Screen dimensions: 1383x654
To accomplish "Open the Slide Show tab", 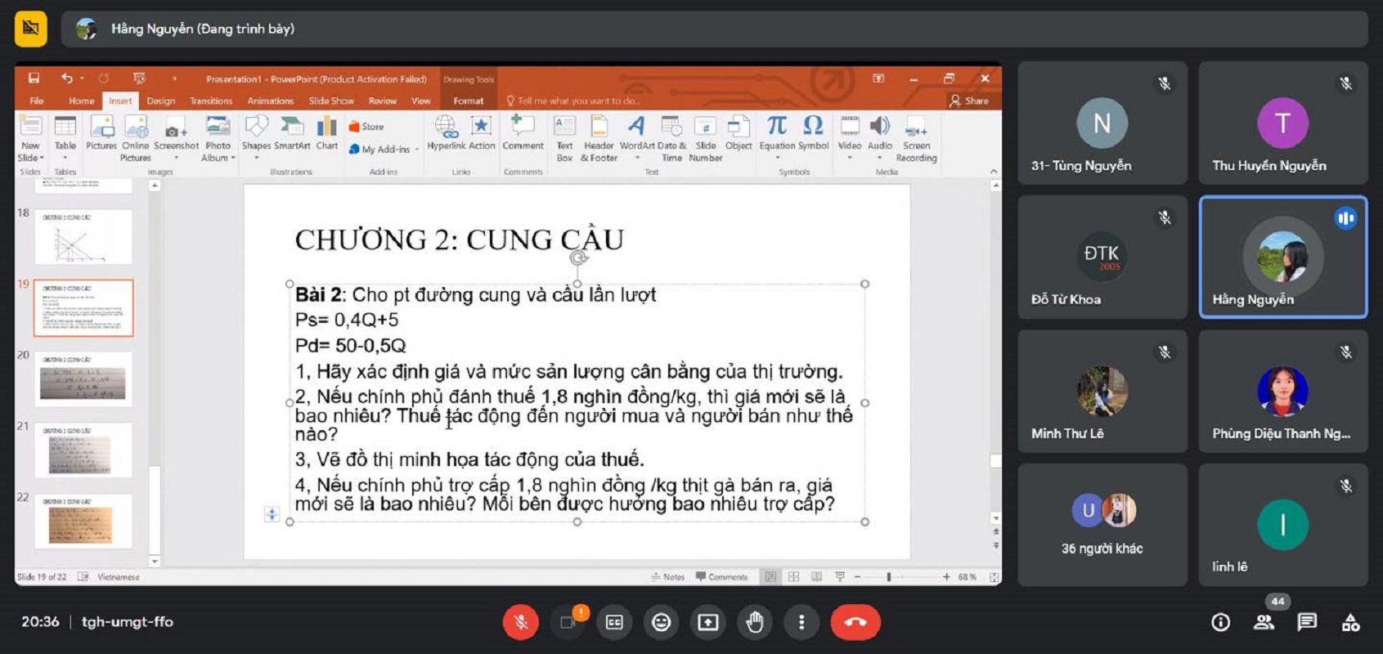I will 330,101.
